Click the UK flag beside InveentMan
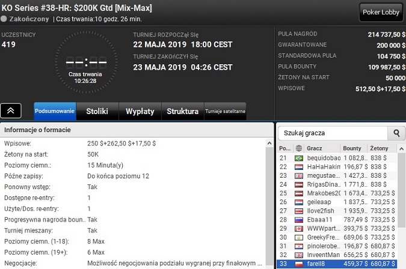 pyautogui.click(x=299, y=255)
